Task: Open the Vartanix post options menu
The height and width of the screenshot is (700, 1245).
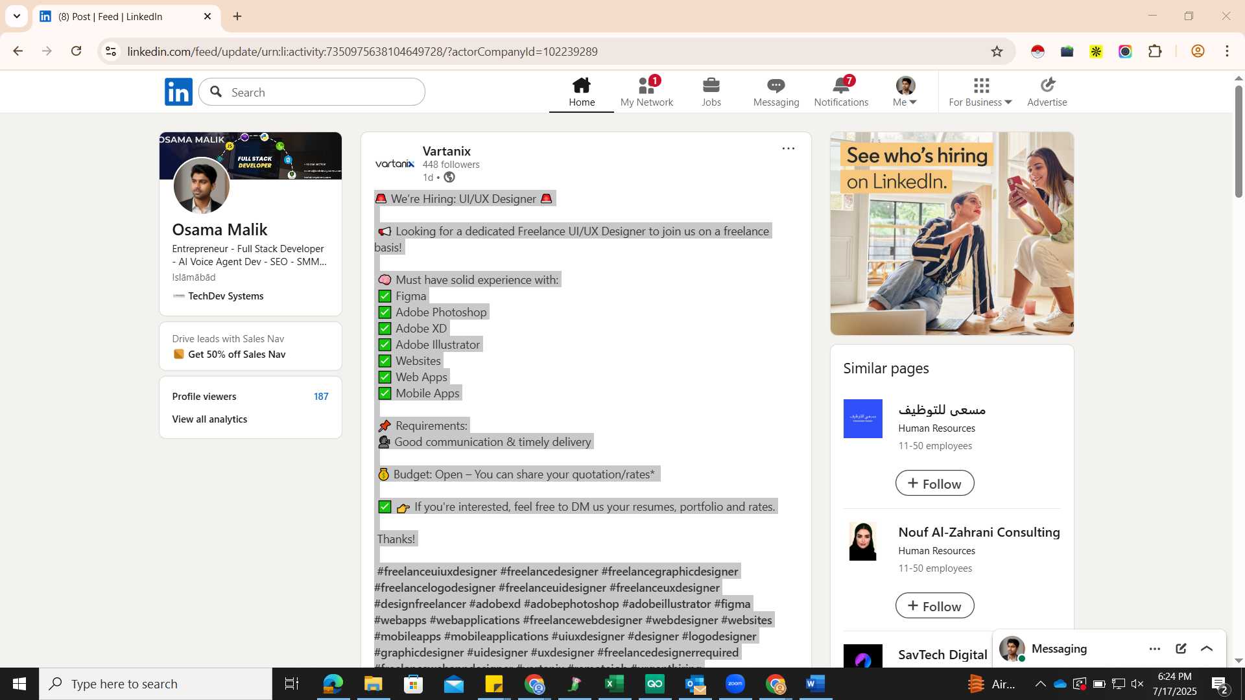Action: 788,148
